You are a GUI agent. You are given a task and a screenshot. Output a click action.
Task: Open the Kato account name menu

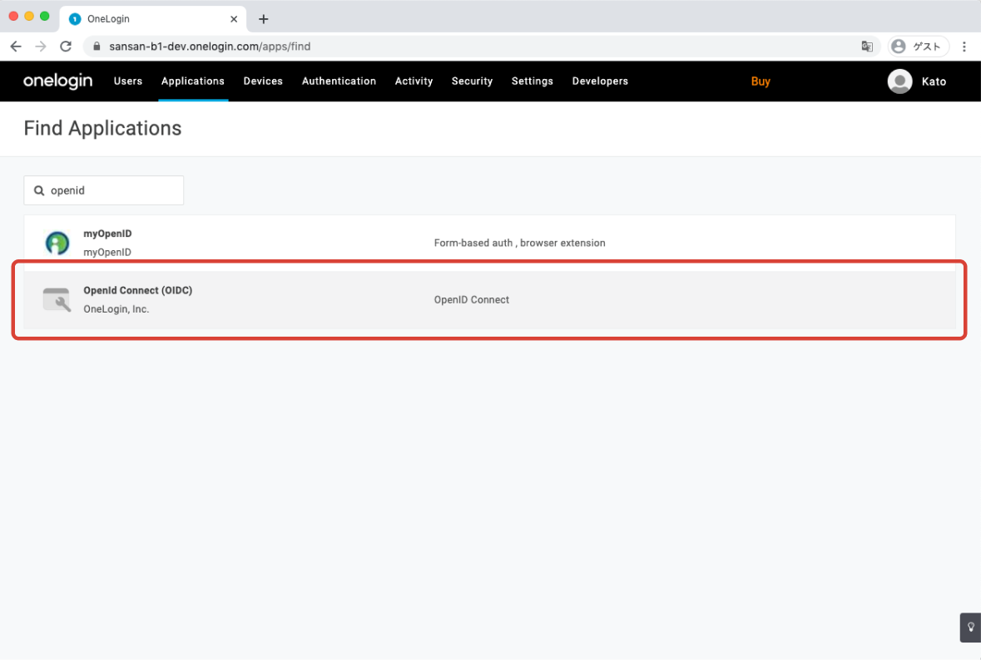click(934, 81)
